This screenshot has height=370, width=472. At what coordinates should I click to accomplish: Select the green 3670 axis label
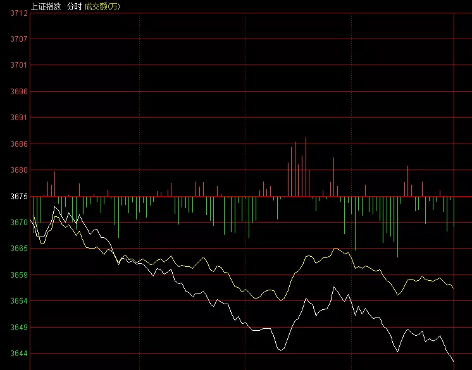pyautogui.click(x=19, y=223)
